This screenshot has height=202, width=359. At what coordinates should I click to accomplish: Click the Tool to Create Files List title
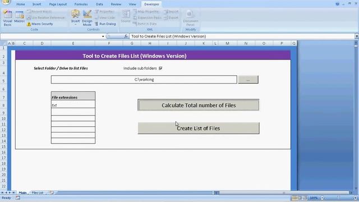point(135,56)
